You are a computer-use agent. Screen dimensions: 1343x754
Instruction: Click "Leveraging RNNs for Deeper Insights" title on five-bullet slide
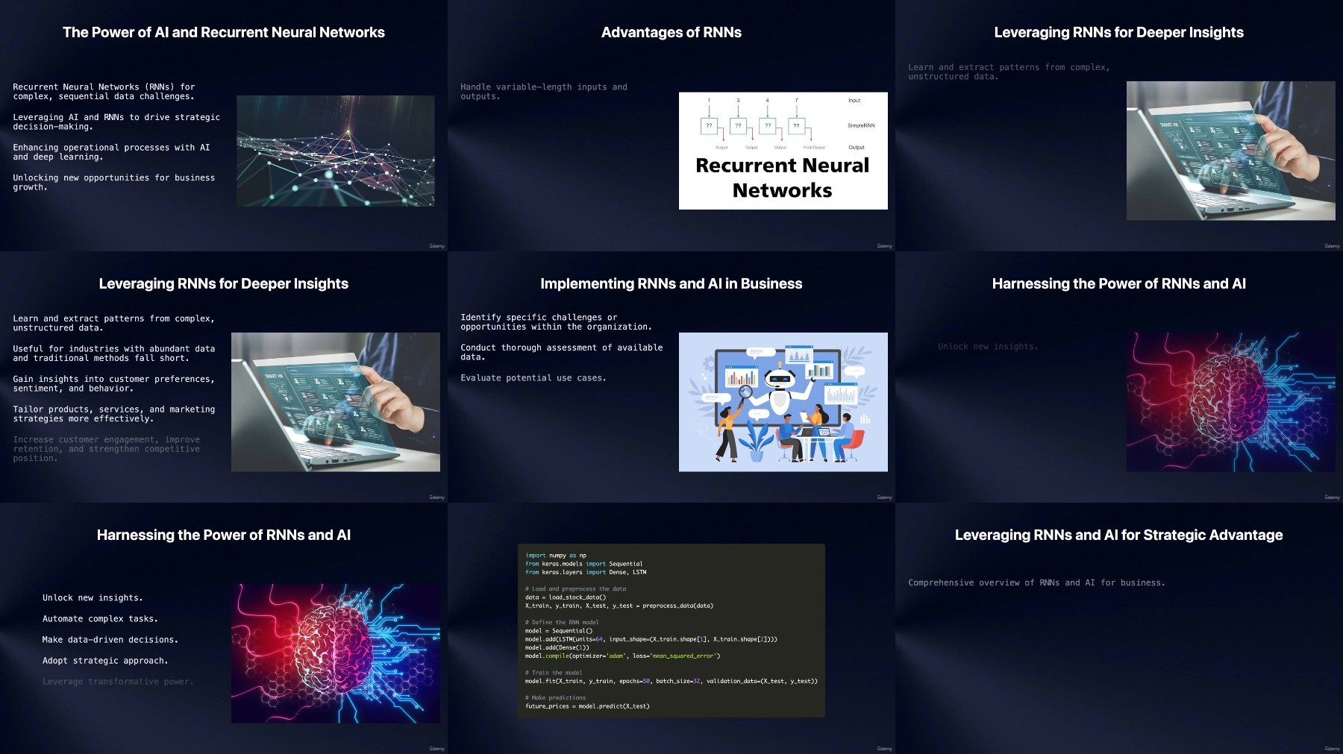(224, 284)
